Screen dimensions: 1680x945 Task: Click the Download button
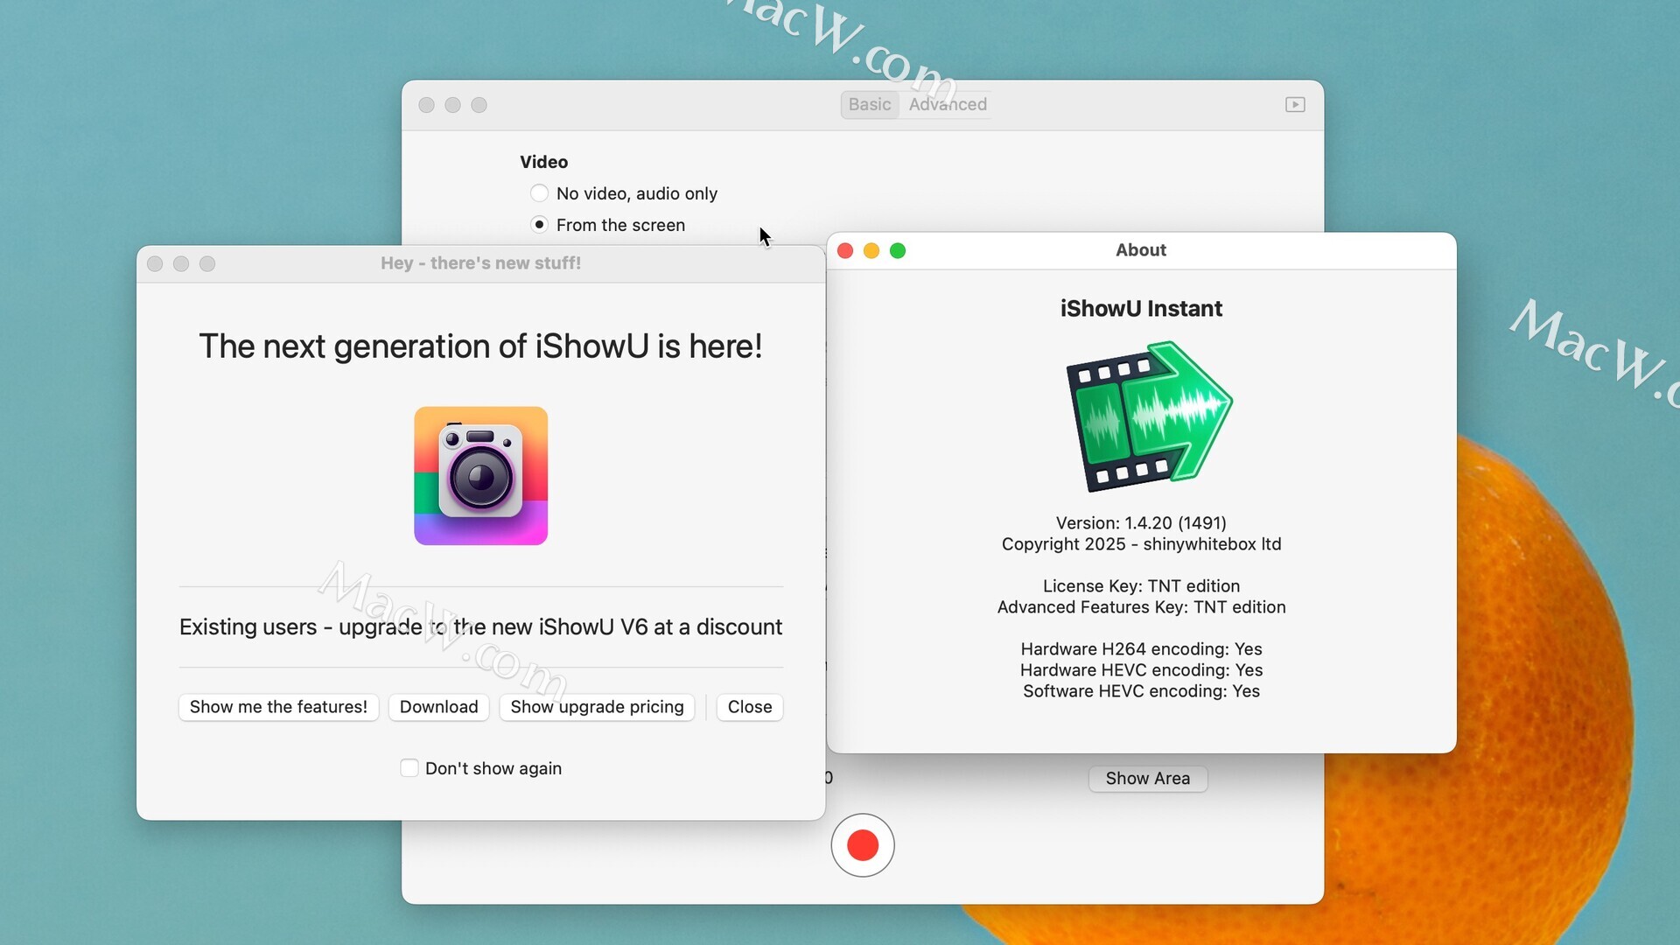click(439, 707)
